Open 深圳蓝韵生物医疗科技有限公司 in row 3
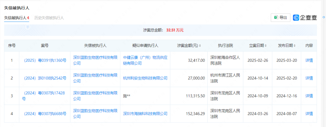Viewport: 326px width, 127px height. coord(95,96)
